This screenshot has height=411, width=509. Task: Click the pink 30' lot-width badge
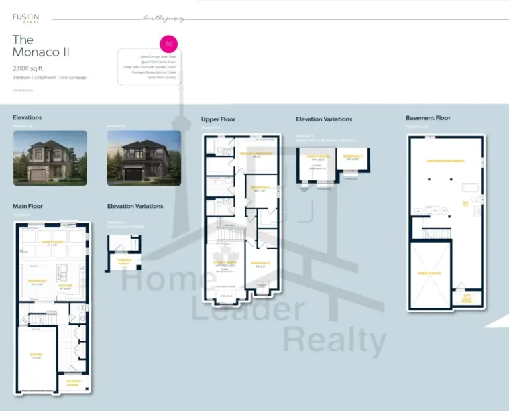point(169,44)
